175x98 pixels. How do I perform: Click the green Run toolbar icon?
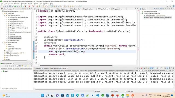tap(21, 6)
